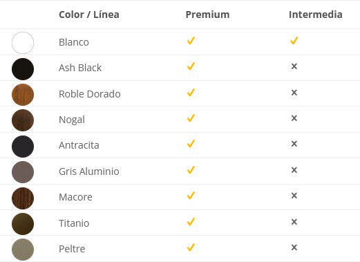This screenshot has height=262, width=360.
Task: Select the Peltre color swatch
Action: click(23, 250)
